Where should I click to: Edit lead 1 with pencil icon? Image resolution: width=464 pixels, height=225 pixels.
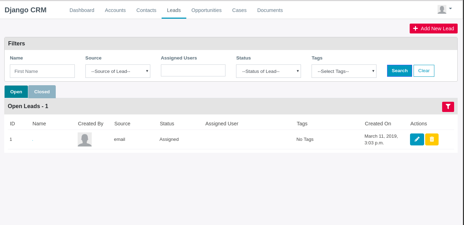[417, 139]
